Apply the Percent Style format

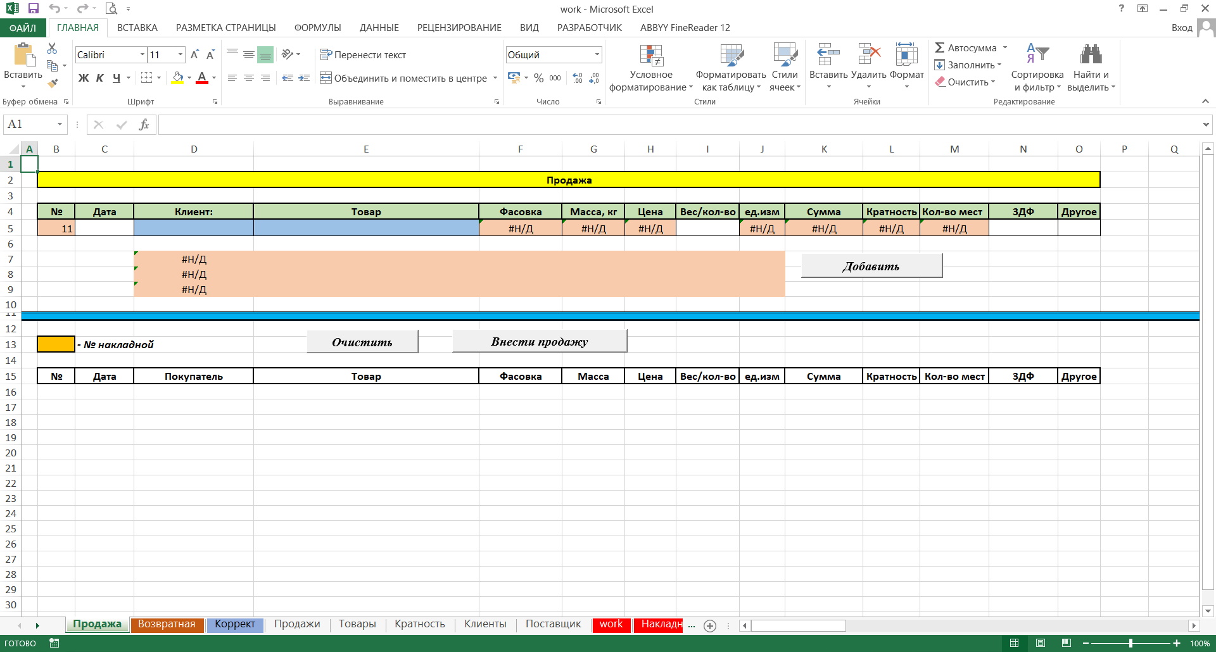pyautogui.click(x=538, y=78)
